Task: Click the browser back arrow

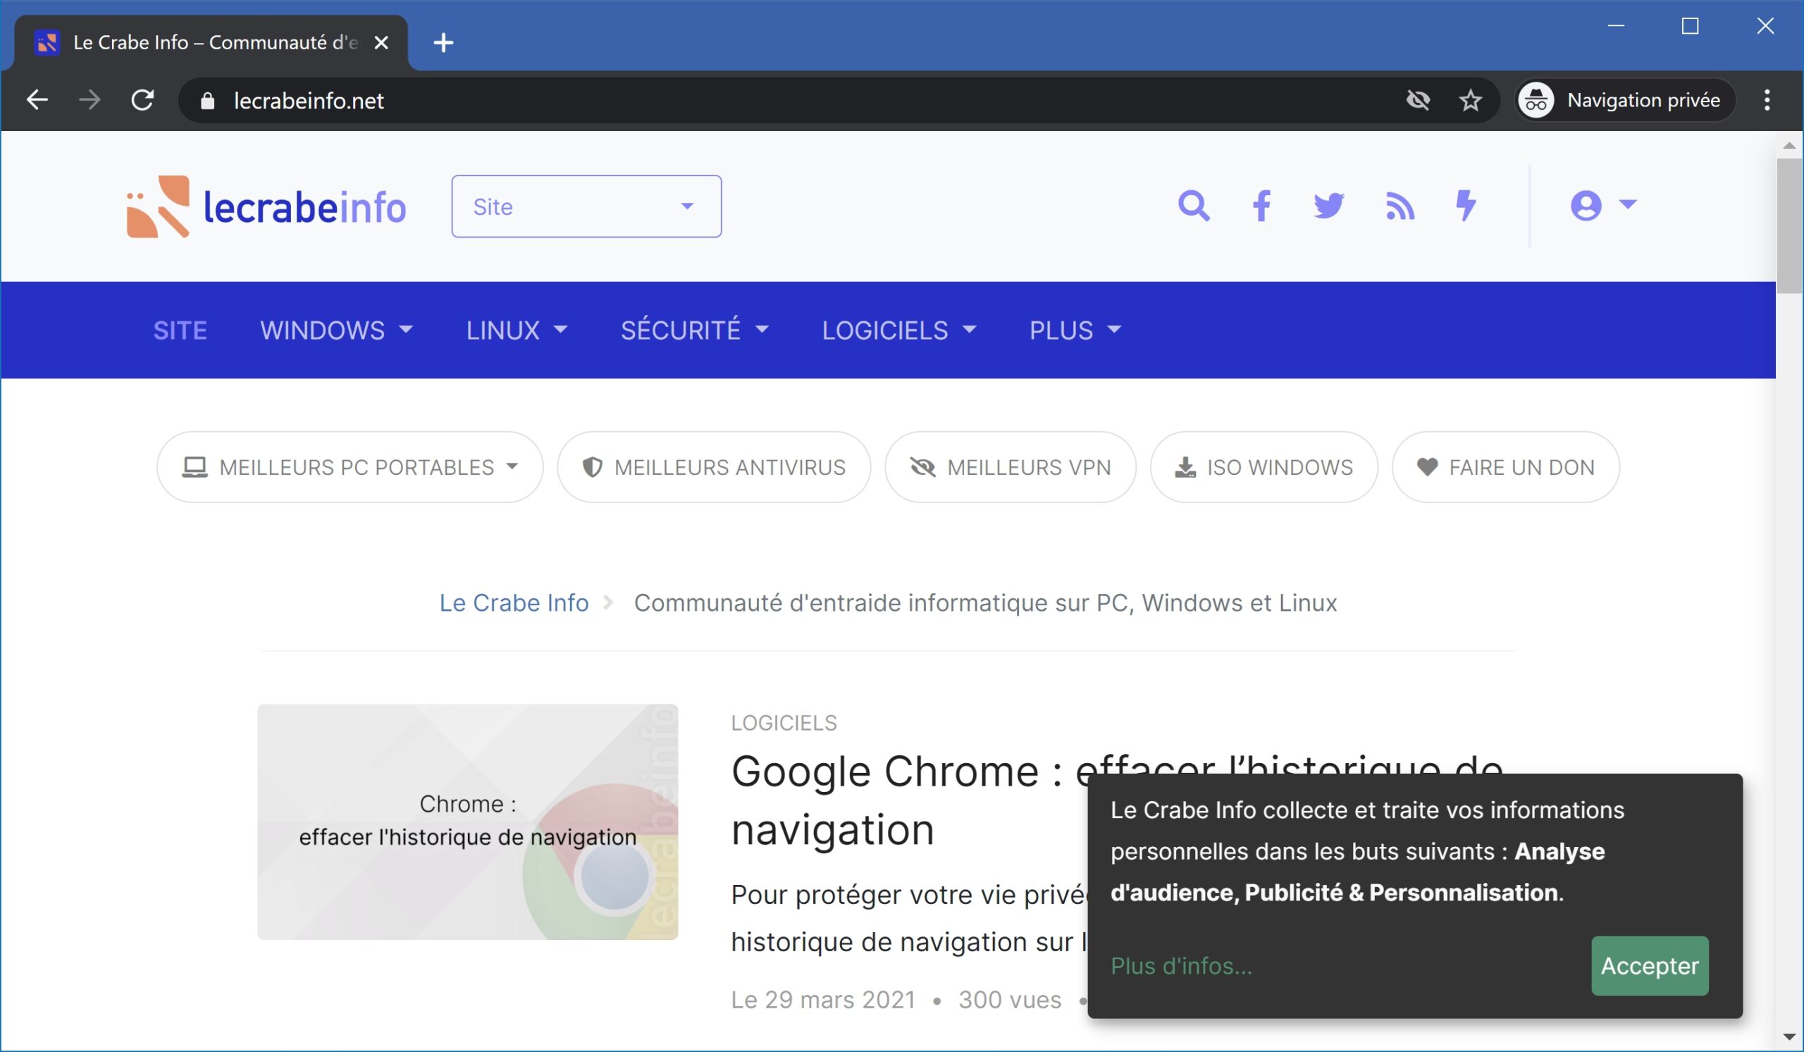Action: point(37,100)
